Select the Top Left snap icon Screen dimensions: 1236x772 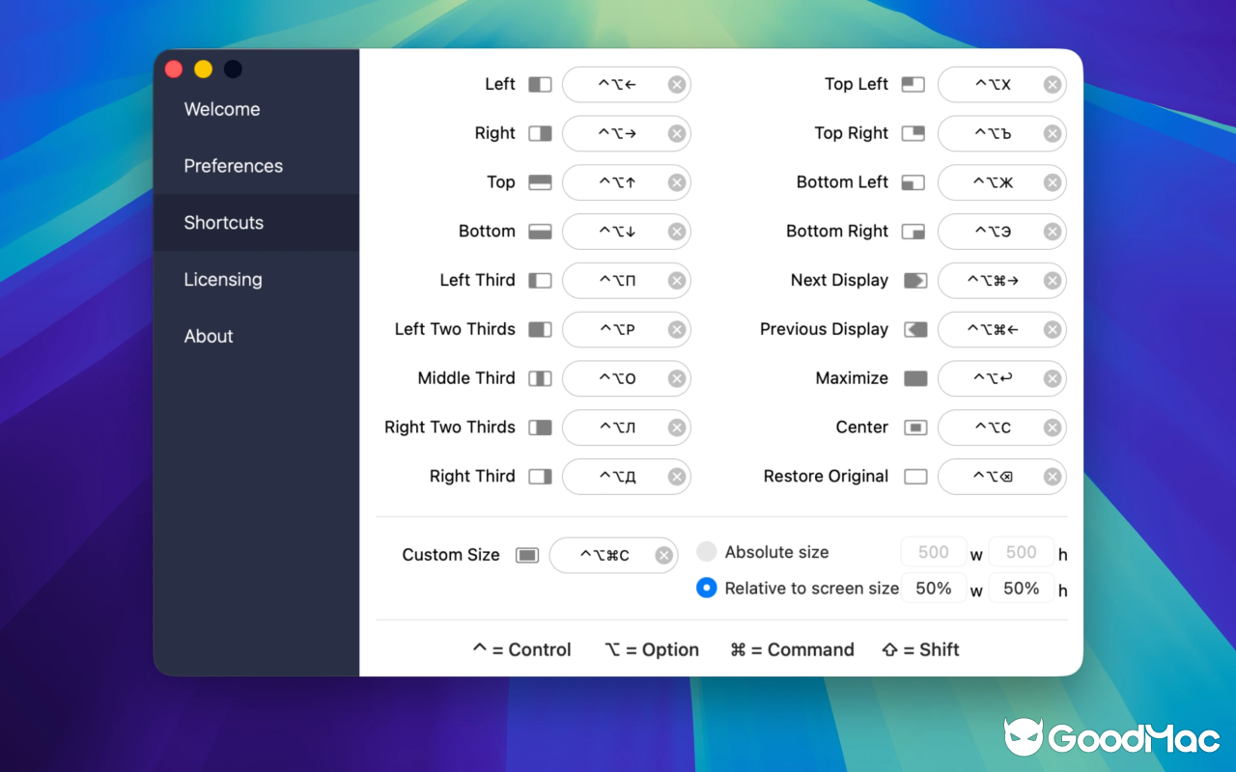coord(913,84)
